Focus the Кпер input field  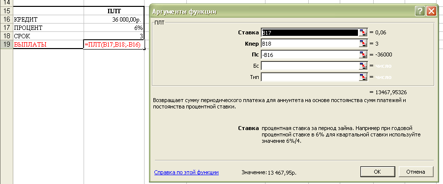pyautogui.click(x=310, y=43)
